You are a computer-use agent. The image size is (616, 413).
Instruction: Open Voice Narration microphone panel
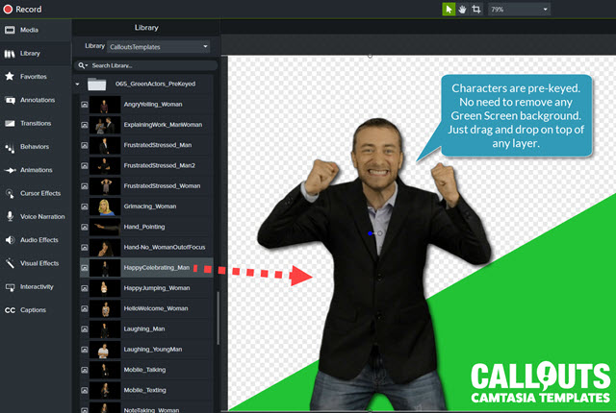pos(35,216)
